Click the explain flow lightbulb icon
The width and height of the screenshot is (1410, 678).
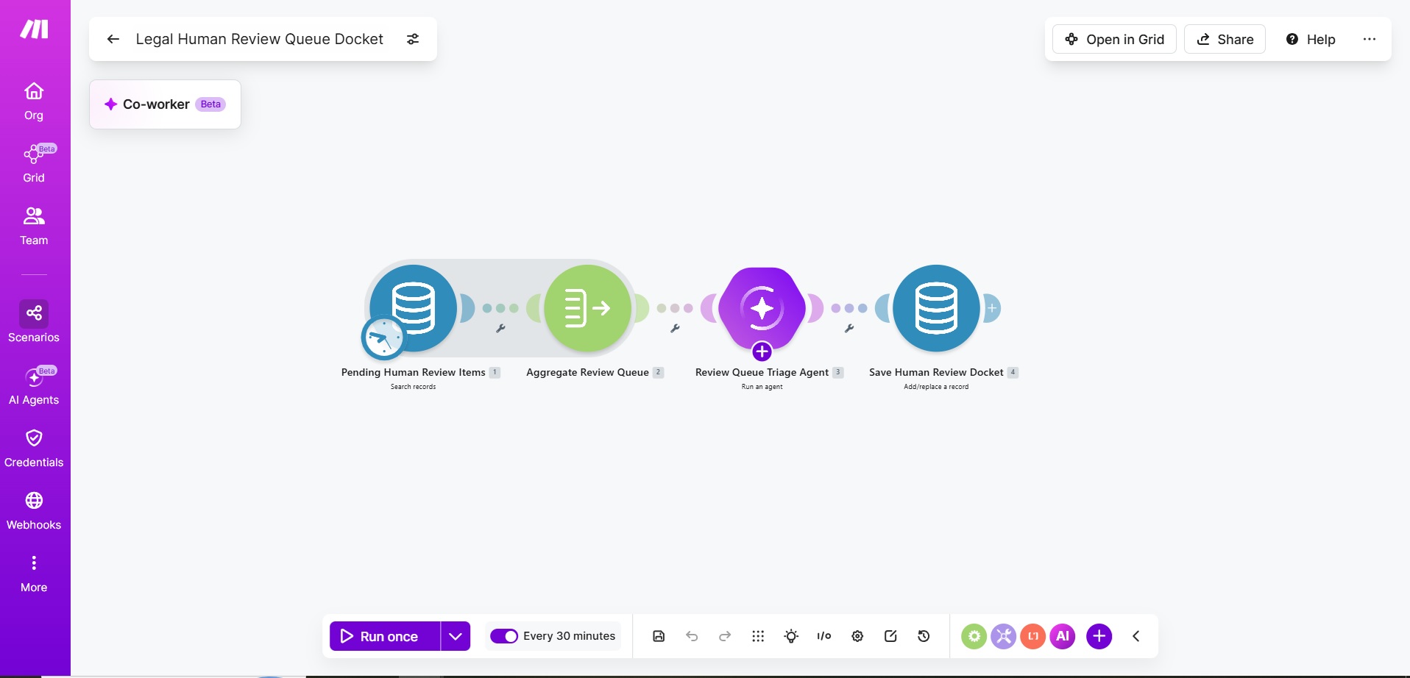pos(791,636)
